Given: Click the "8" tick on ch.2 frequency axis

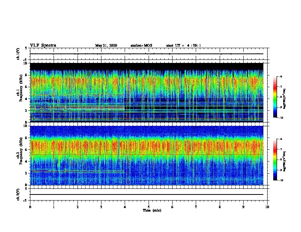Looking at the screenshot, I should 26,138.
